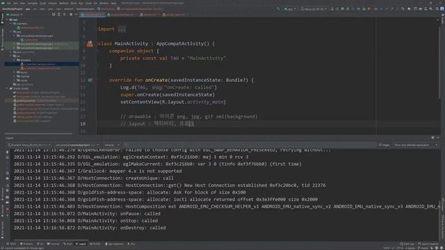Click the Make Project hammer icon

pyautogui.click(x=278, y=9)
